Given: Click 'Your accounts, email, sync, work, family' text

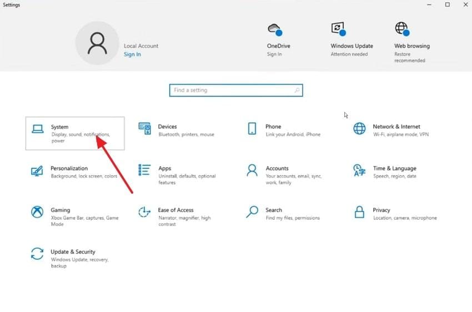Looking at the screenshot, I should coord(294,179).
